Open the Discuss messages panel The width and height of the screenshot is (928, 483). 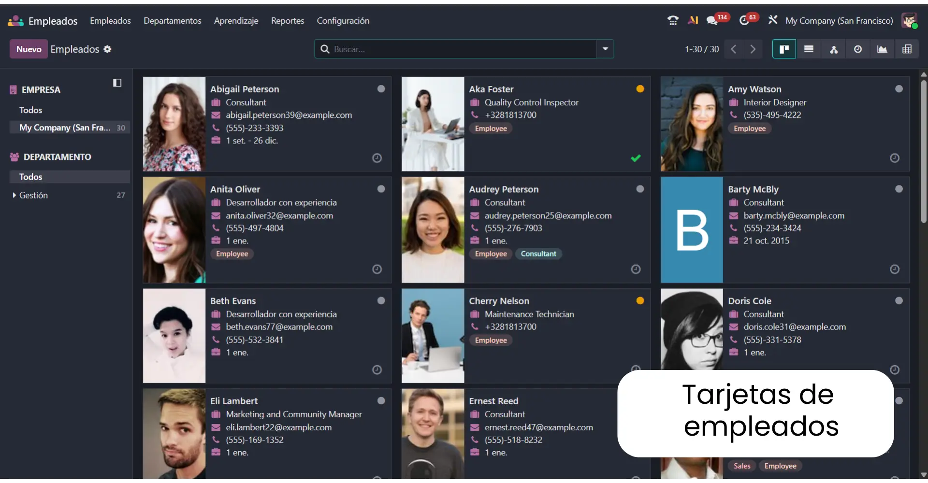[712, 20]
